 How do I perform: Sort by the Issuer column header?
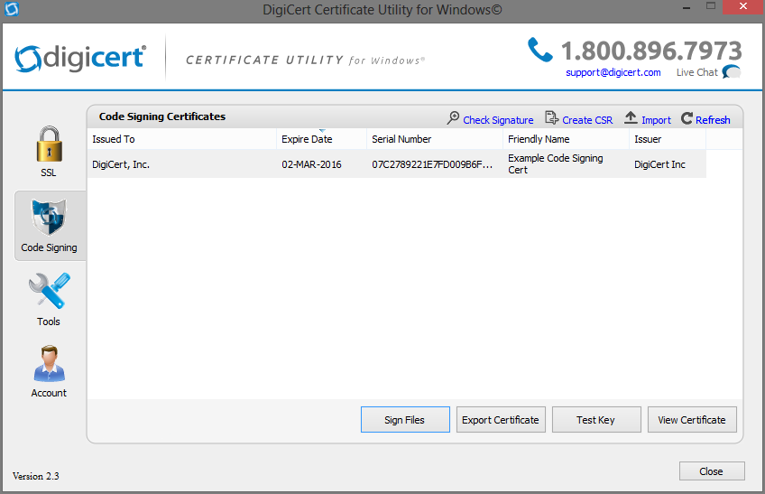pyautogui.click(x=668, y=139)
